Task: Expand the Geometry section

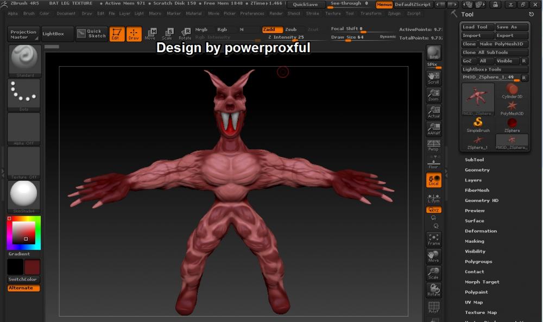Action: pos(477,170)
